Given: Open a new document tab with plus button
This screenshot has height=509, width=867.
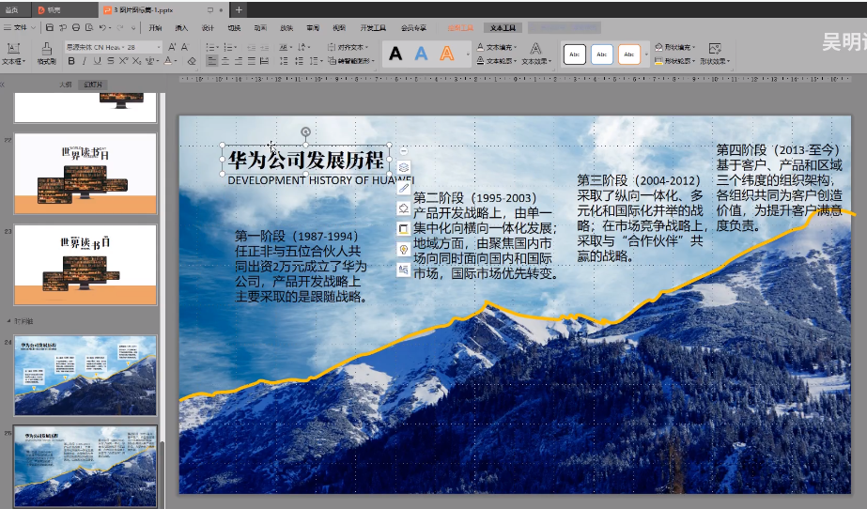Looking at the screenshot, I should [239, 10].
